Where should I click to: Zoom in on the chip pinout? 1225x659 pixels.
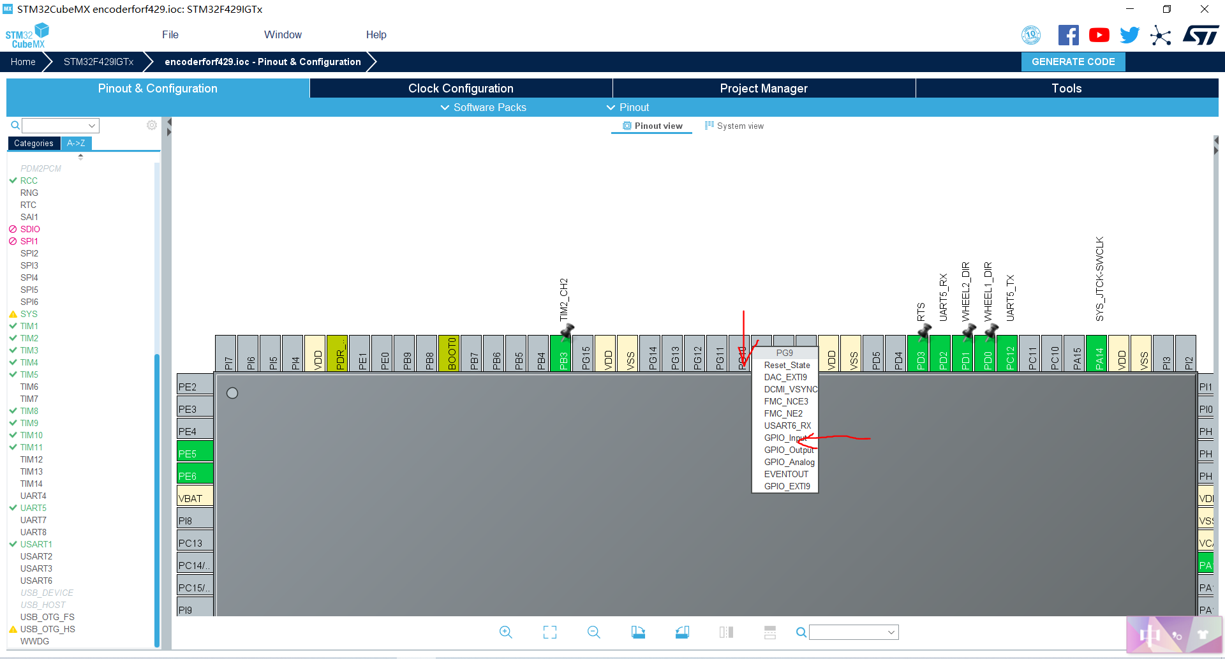505,632
